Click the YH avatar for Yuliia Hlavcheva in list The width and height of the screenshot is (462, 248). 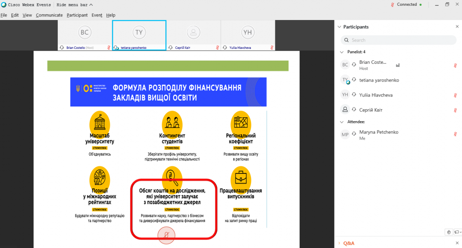click(x=345, y=95)
